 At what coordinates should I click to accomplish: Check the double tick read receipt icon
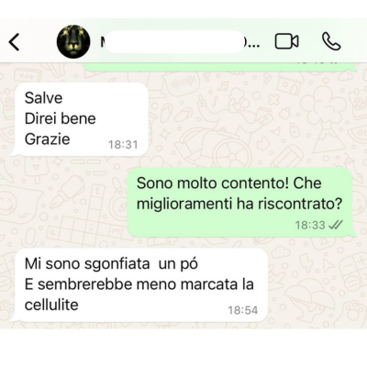coord(336,225)
